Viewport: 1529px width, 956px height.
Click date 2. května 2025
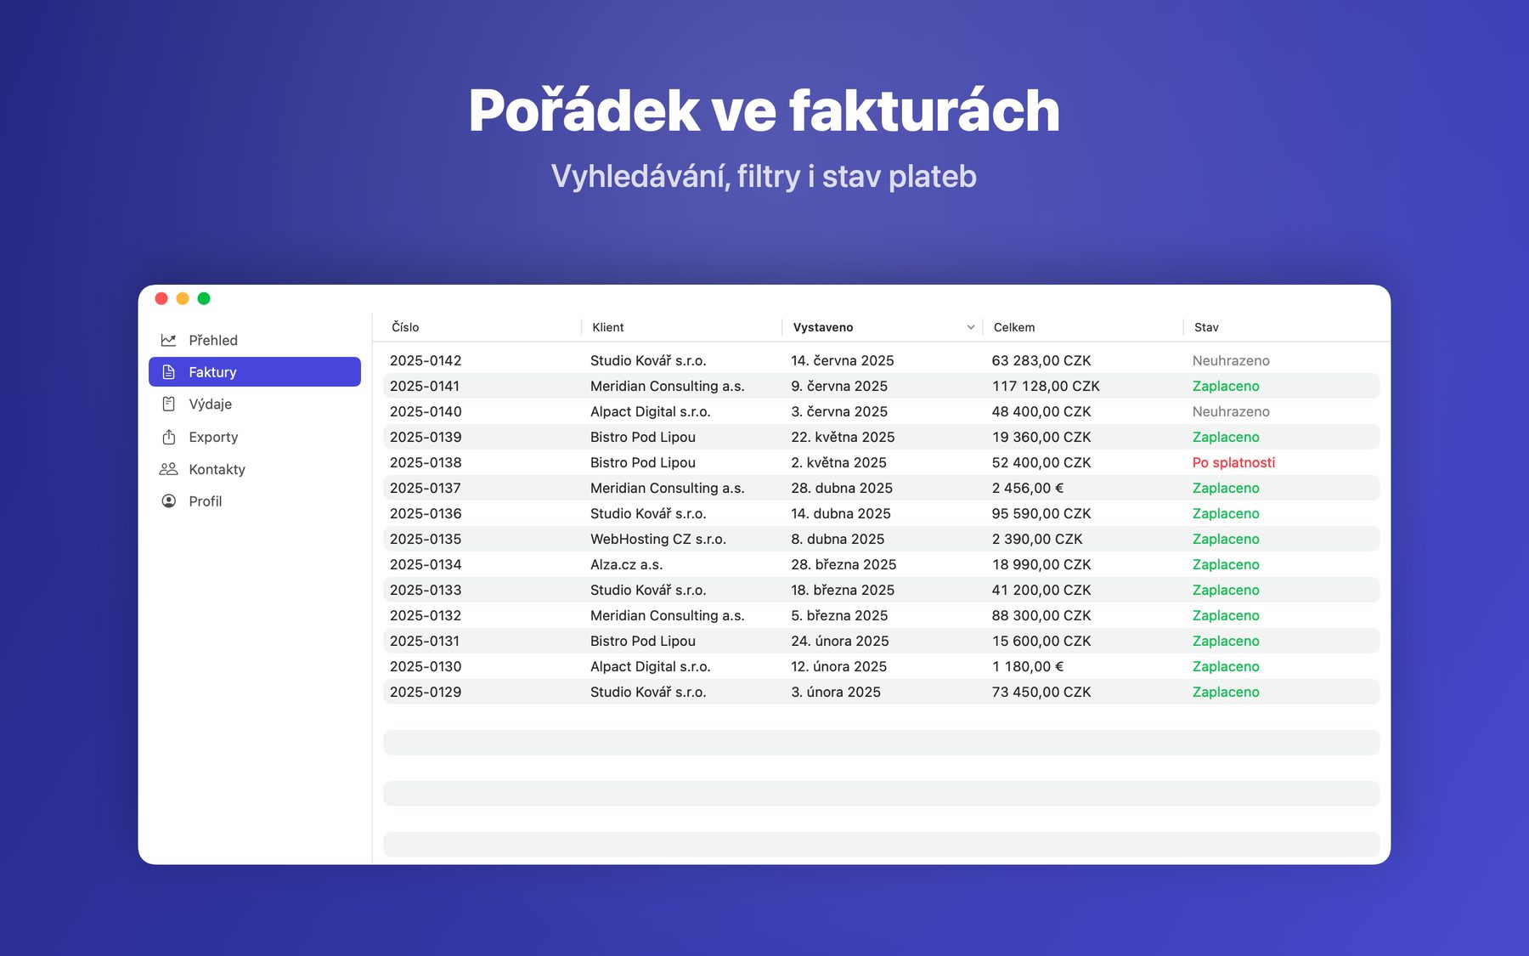pos(838,462)
